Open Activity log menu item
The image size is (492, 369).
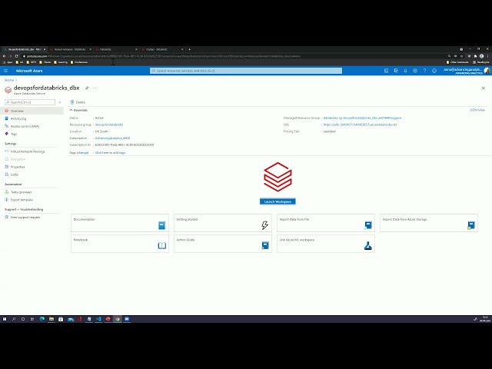pyautogui.click(x=18, y=118)
